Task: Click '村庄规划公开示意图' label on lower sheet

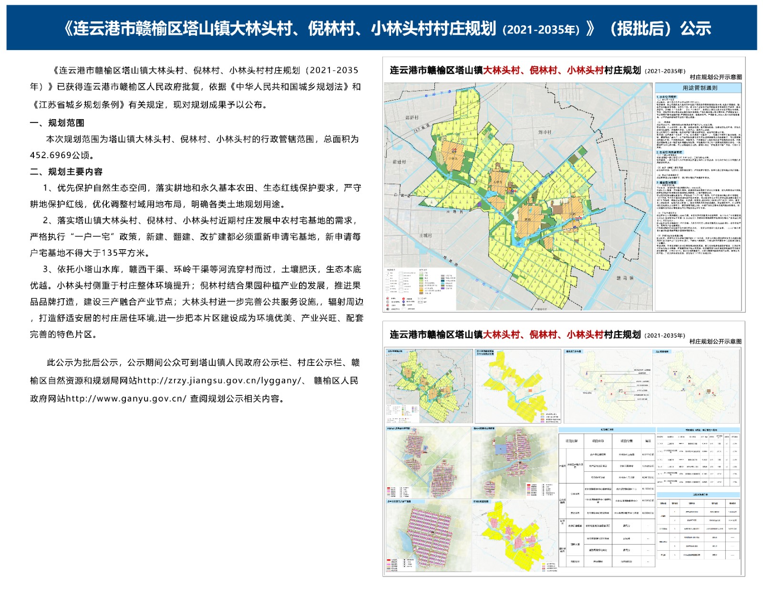Action: pos(715,341)
